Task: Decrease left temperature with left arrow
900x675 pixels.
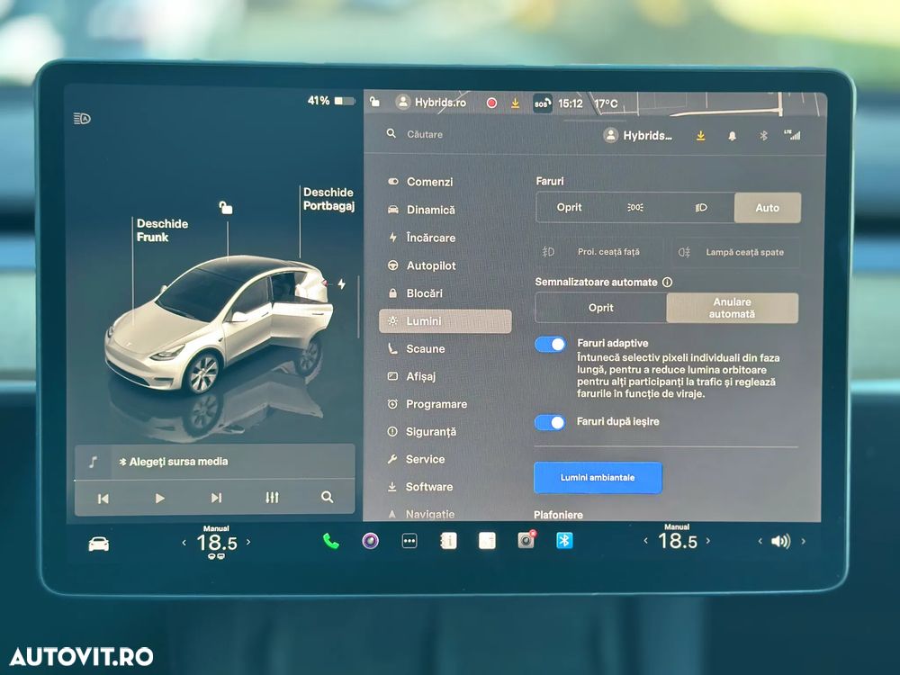Action: (x=184, y=543)
